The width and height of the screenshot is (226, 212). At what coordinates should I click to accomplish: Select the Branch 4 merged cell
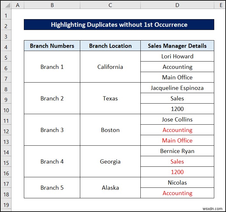pyautogui.click(x=52, y=162)
